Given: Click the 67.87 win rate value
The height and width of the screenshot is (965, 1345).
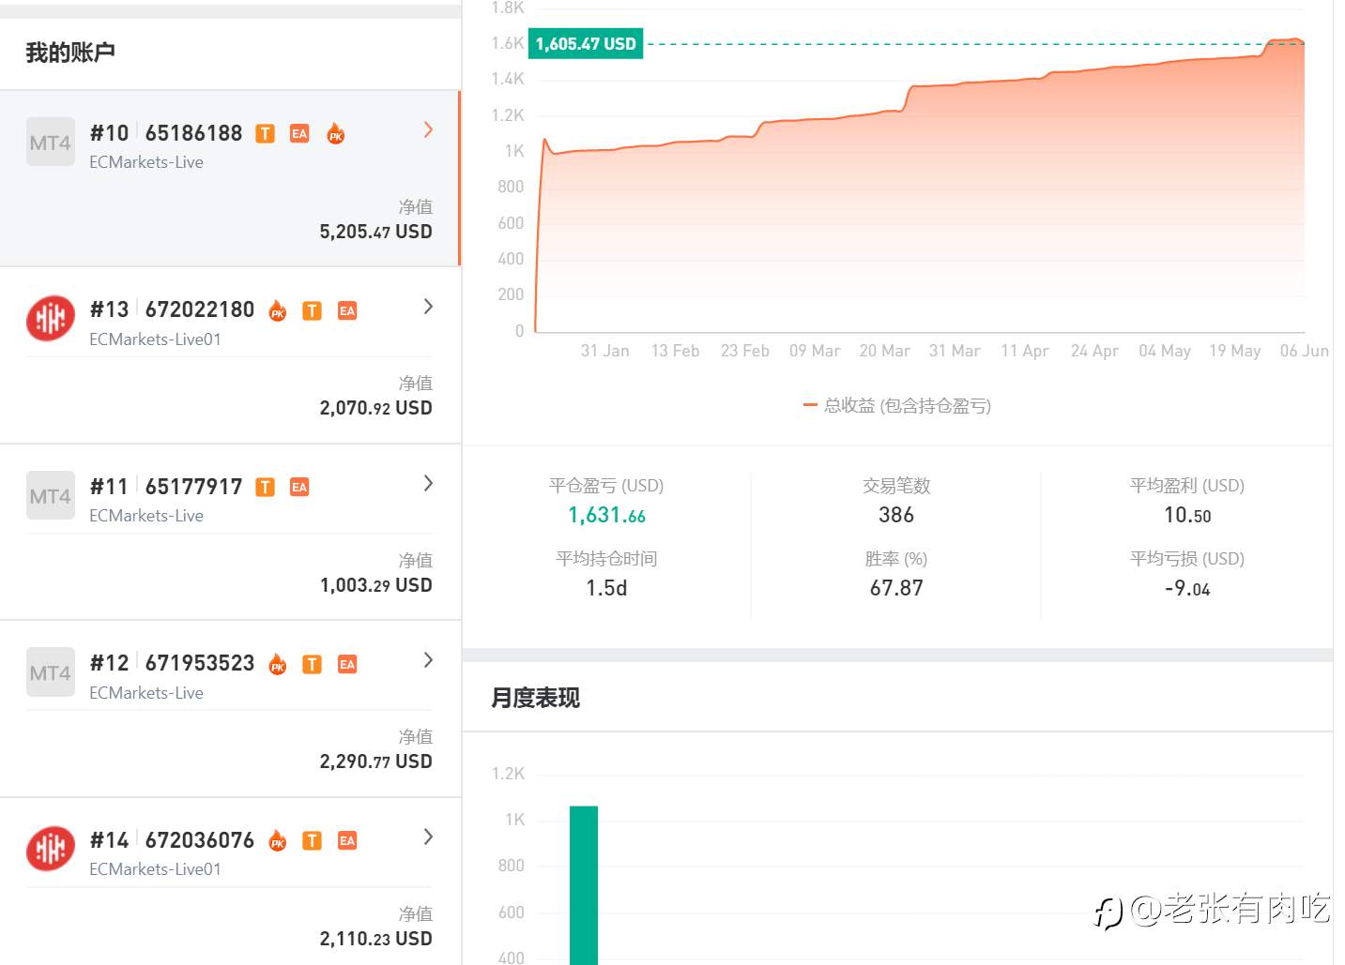Looking at the screenshot, I should (x=896, y=588).
